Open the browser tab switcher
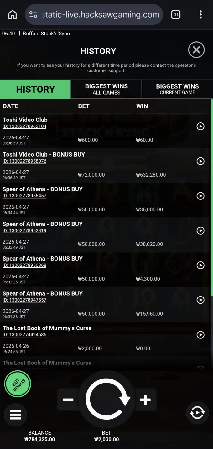This screenshot has width=213, height=449. pyautogui.click(x=176, y=14)
